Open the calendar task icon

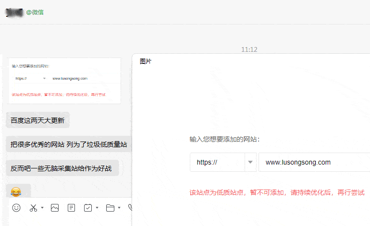88,208
